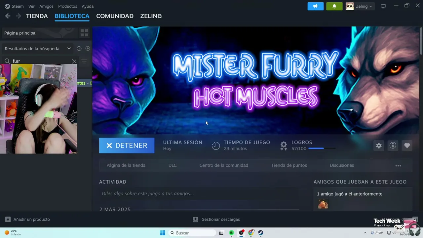This screenshot has width=423, height=238.
Task: Click the LOGROS 57/100 label
Action: [x=302, y=145]
